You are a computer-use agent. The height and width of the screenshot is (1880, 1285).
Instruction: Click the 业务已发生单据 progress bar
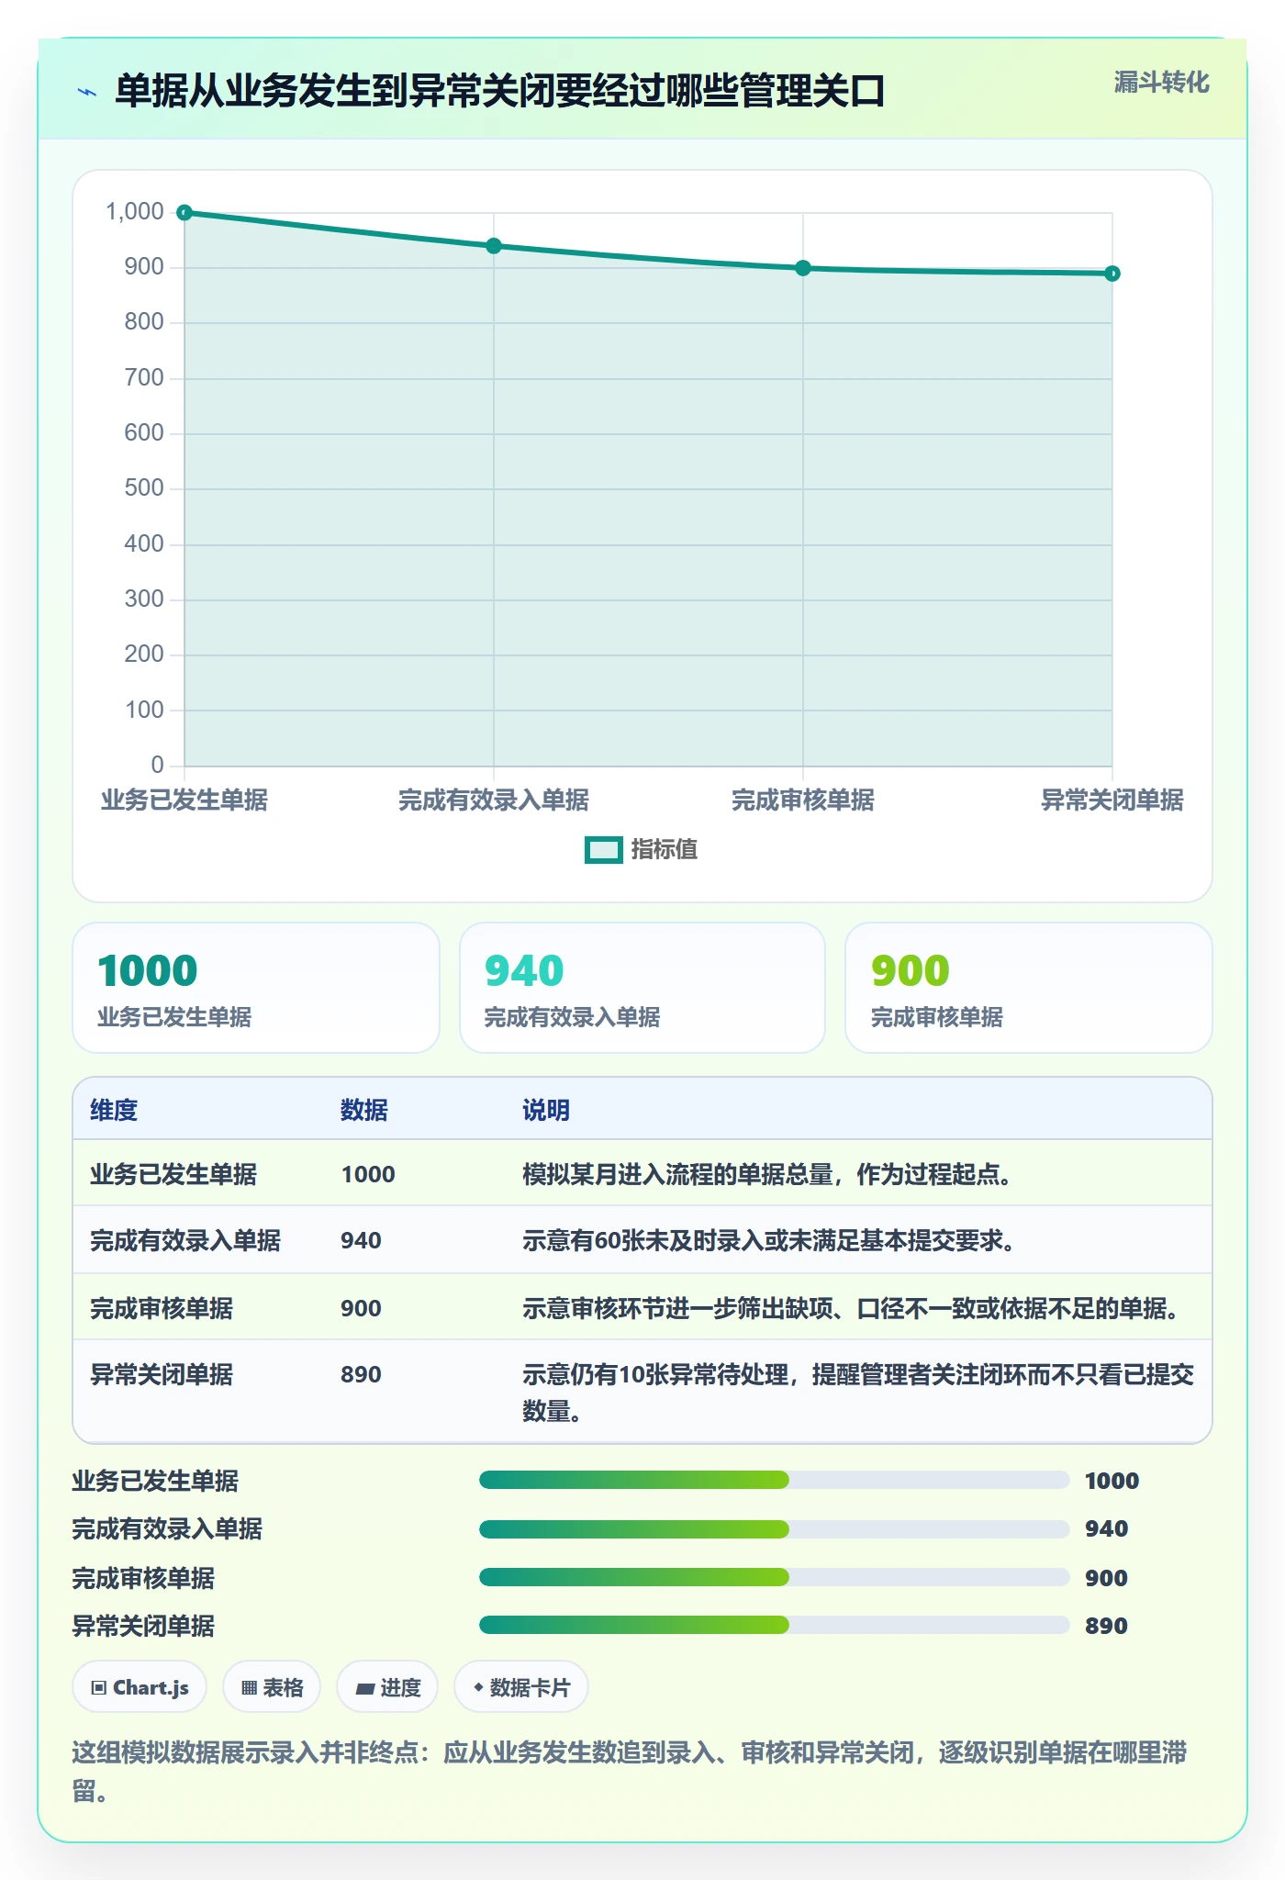[x=775, y=1480]
